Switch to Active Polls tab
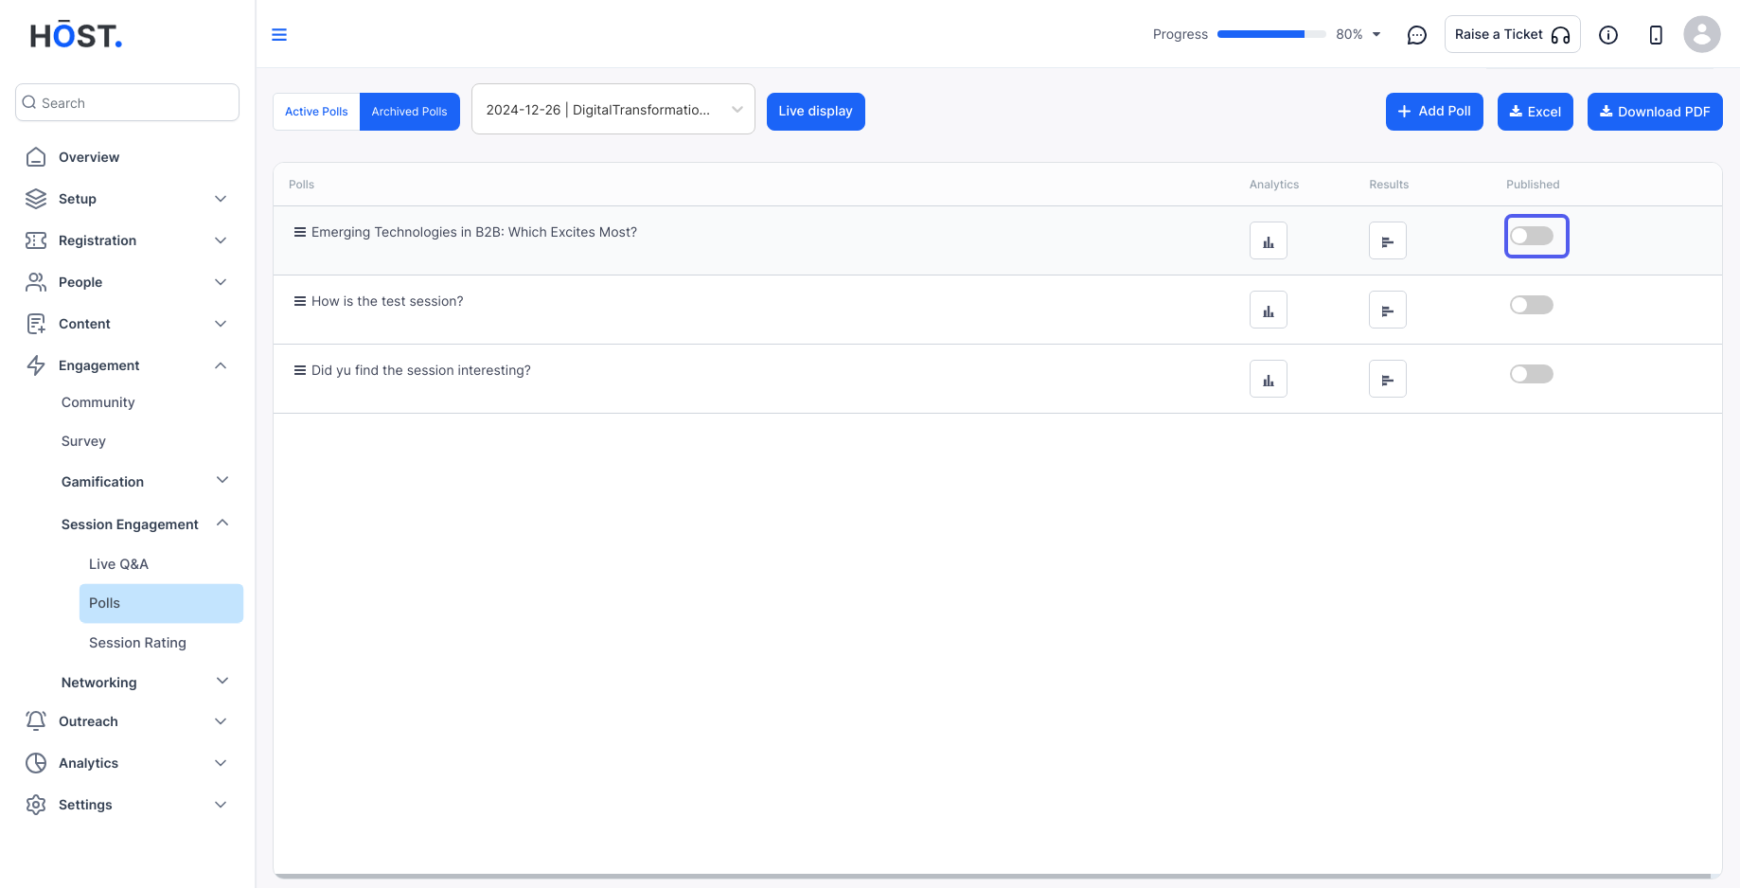This screenshot has height=888, width=1740. pyautogui.click(x=316, y=112)
